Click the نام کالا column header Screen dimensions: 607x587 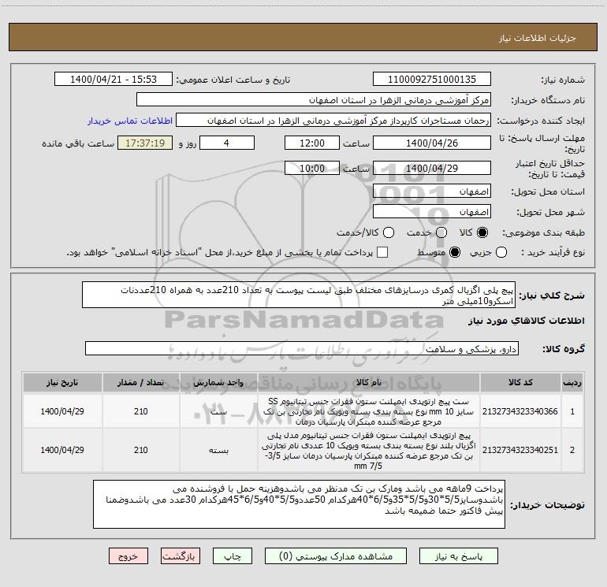(369, 383)
